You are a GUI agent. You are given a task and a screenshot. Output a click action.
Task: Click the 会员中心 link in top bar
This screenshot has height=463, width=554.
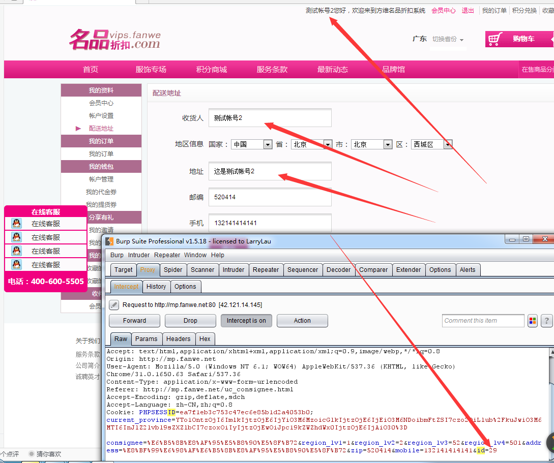point(444,11)
